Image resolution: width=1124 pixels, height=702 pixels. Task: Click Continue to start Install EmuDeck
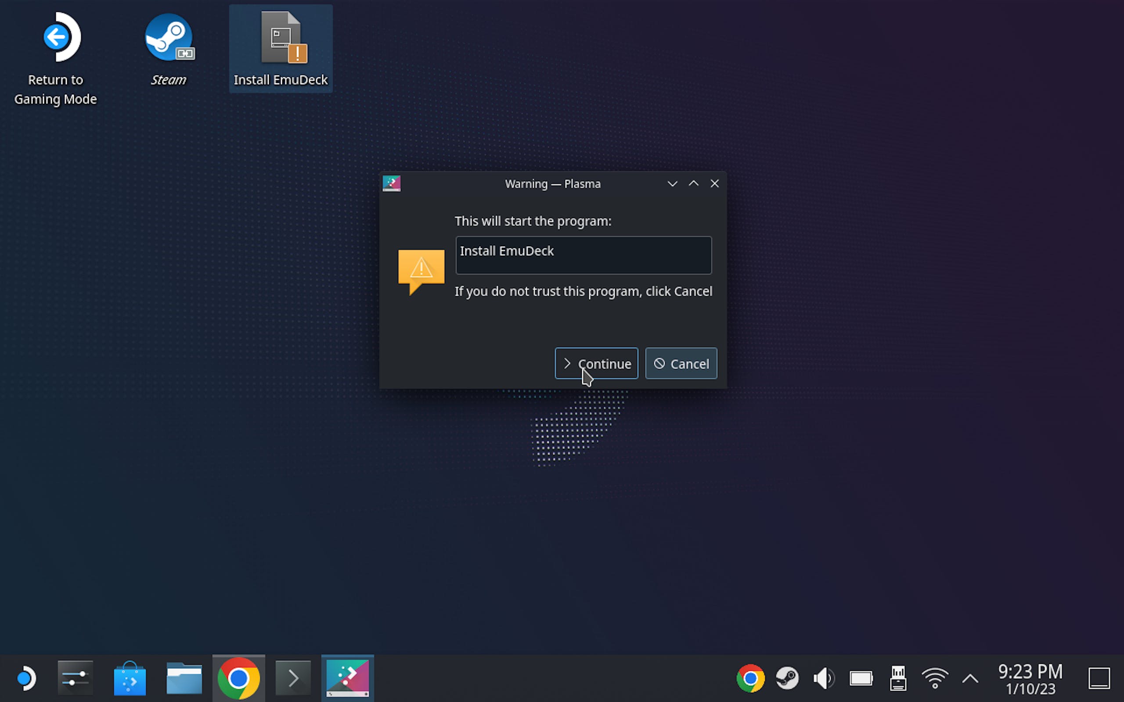pyautogui.click(x=596, y=364)
